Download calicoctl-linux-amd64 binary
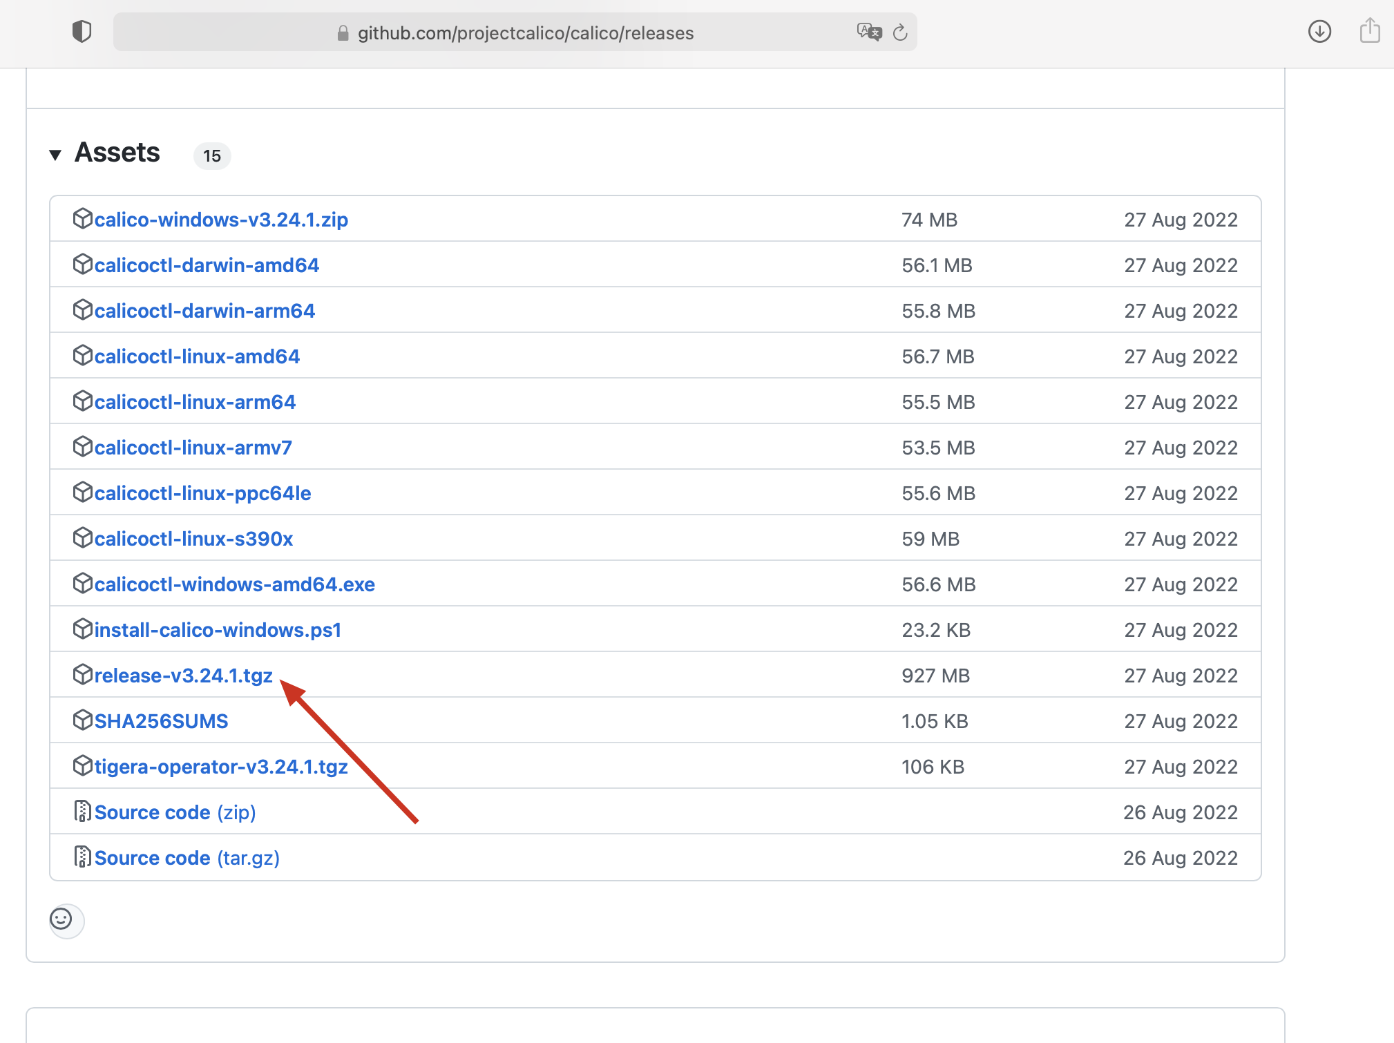Screen dimensions: 1394x1043 pyautogui.click(x=197, y=356)
